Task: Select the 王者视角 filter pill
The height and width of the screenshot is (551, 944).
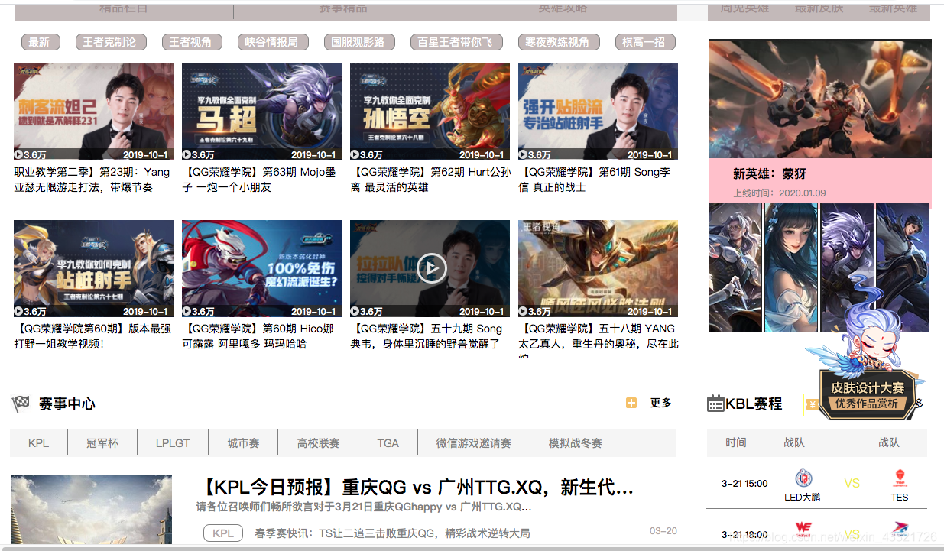Action: 190,42
